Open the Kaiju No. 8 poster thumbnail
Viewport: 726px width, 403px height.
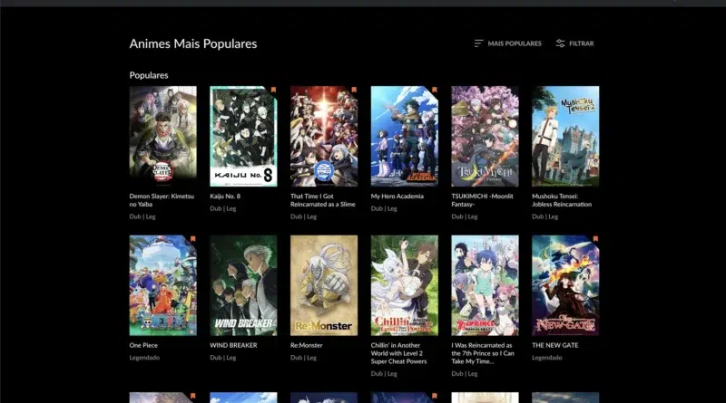click(243, 137)
